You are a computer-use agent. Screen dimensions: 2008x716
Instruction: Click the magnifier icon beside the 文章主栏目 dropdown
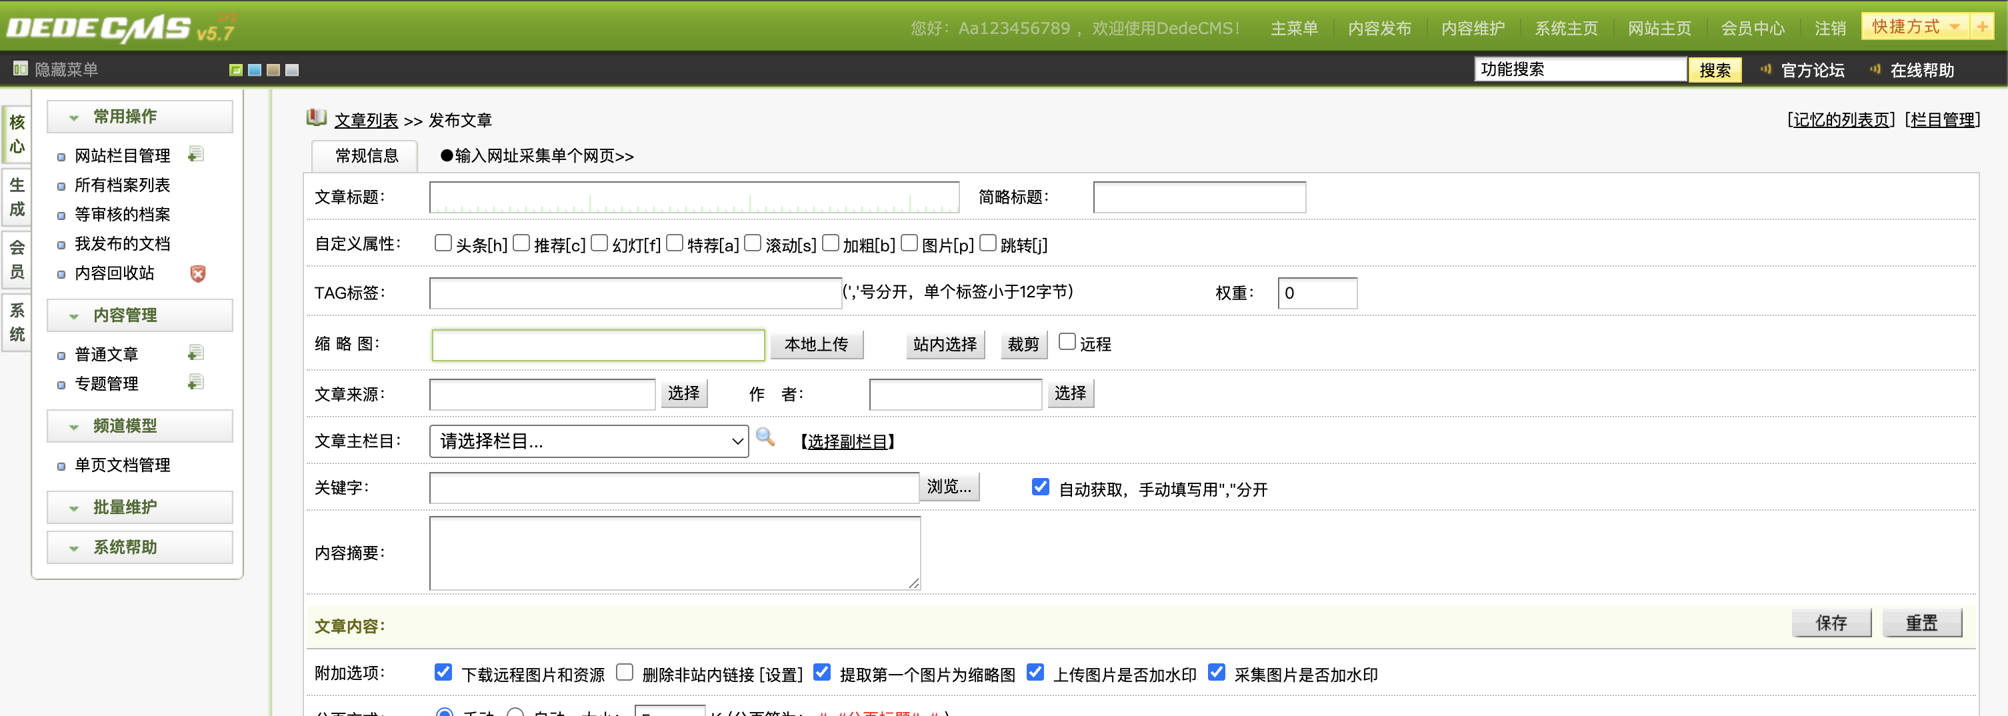765,438
